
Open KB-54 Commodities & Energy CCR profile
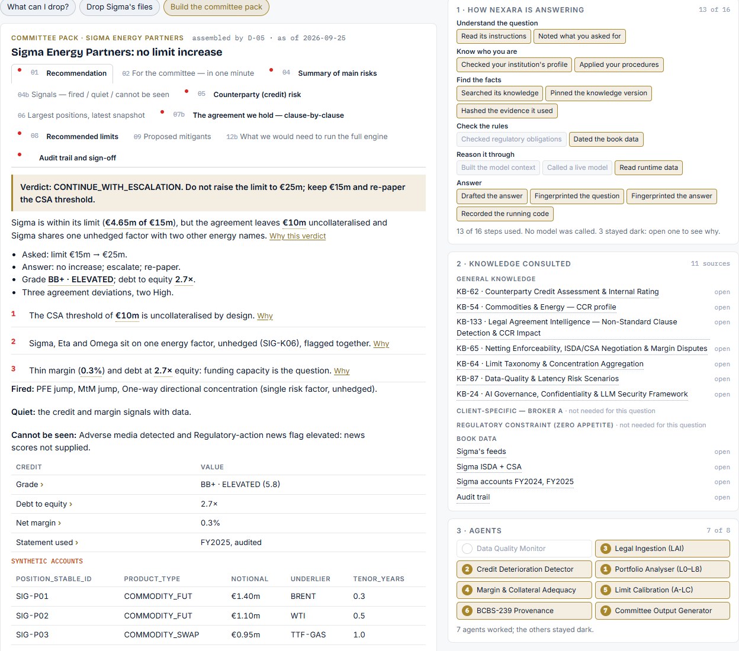point(536,307)
